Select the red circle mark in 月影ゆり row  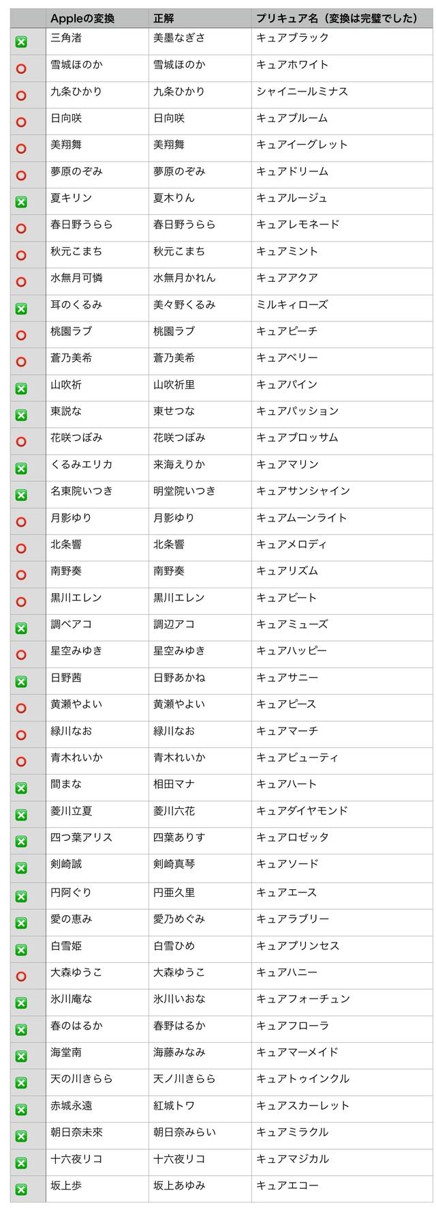tap(21, 522)
